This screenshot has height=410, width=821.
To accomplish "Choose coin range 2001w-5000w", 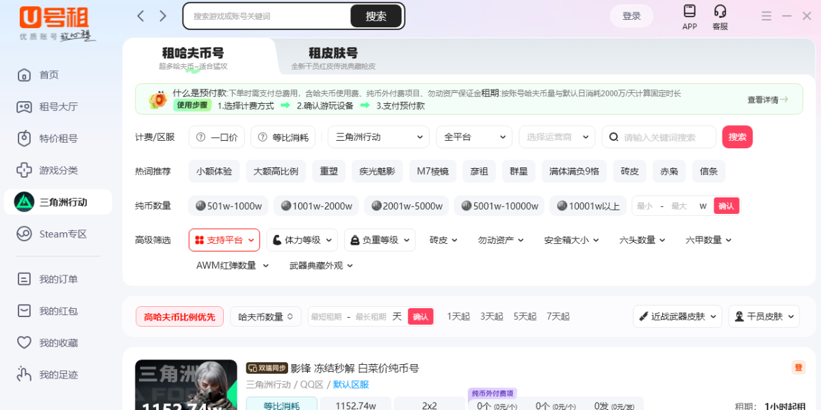I will (x=406, y=206).
